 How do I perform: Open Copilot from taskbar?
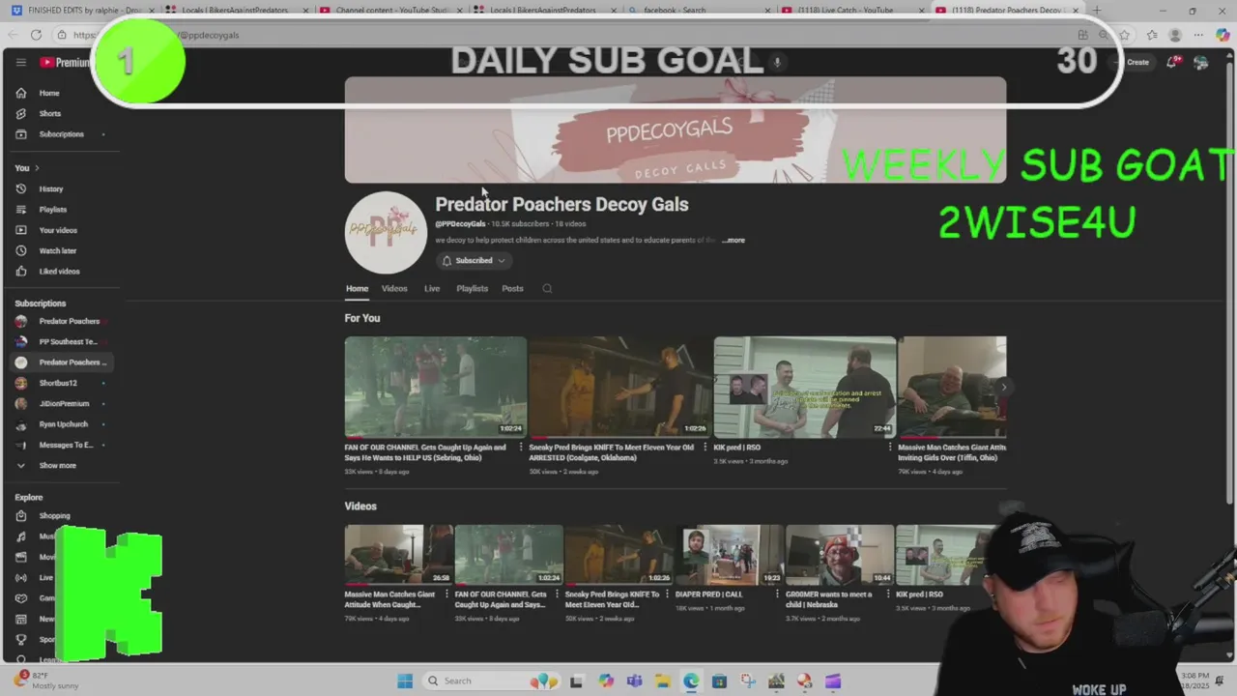coord(606,681)
